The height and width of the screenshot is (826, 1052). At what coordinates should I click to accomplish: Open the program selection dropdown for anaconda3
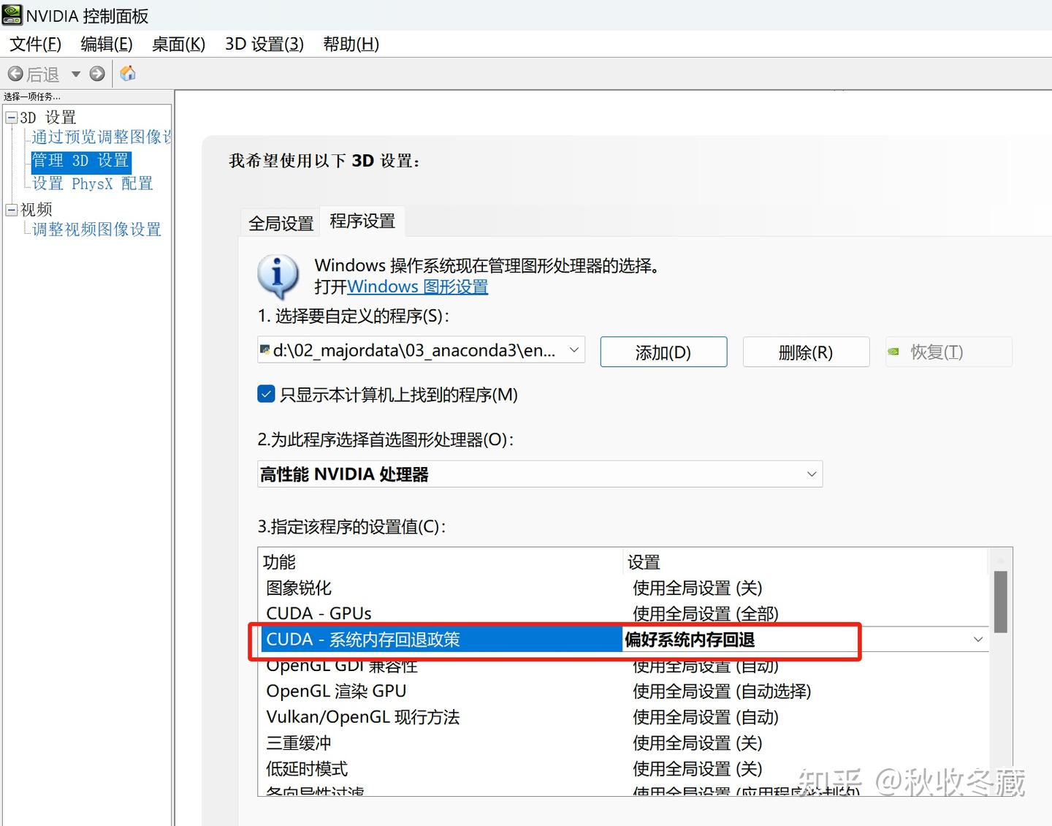pos(574,350)
